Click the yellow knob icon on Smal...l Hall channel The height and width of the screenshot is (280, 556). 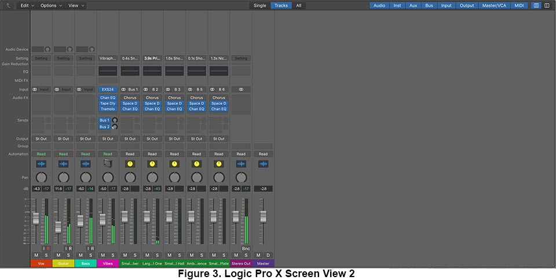coord(174,164)
